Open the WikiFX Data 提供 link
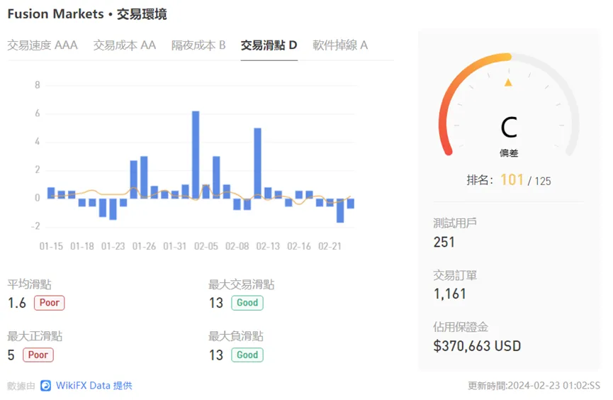The width and height of the screenshot is (613, 400). tap(94, 386)
